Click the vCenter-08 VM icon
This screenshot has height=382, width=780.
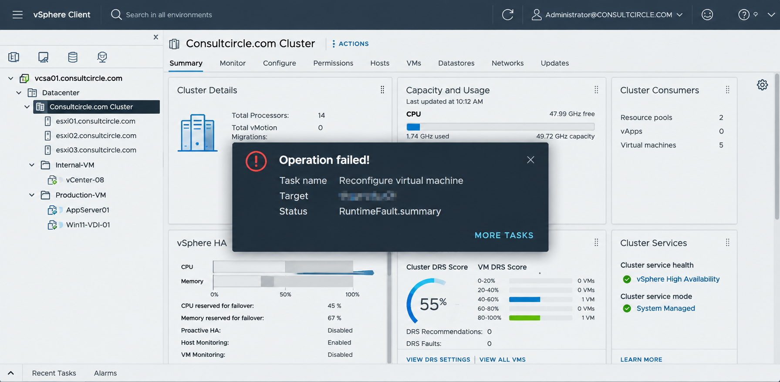tap(52, 180)
